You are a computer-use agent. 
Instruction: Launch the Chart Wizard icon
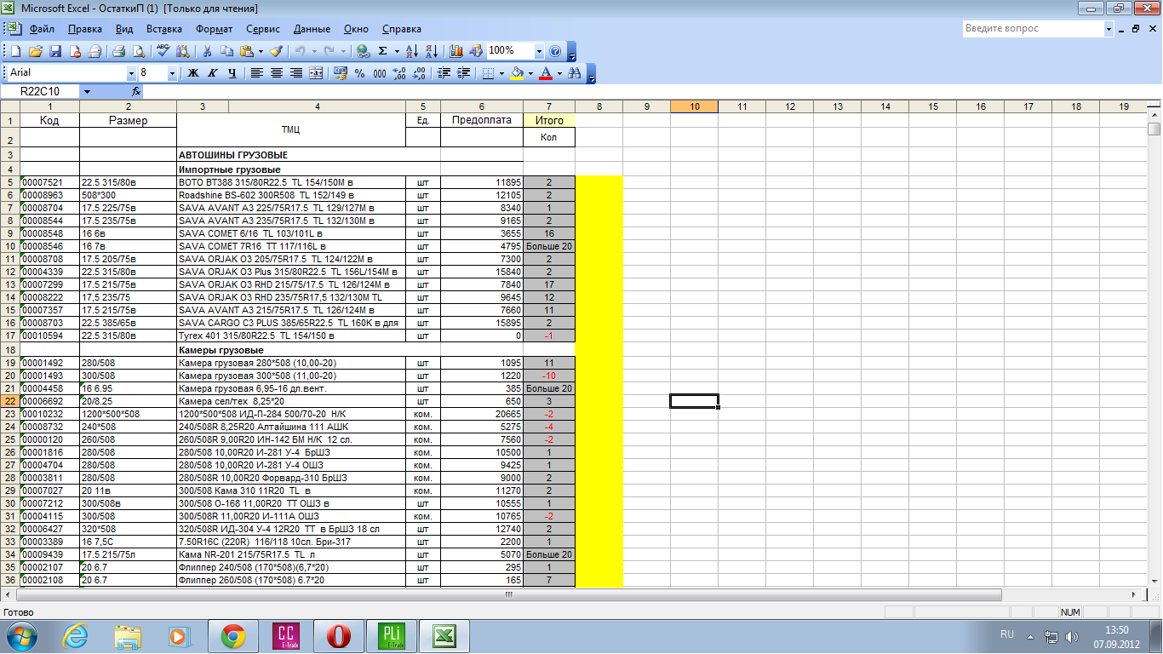point(456,51)
